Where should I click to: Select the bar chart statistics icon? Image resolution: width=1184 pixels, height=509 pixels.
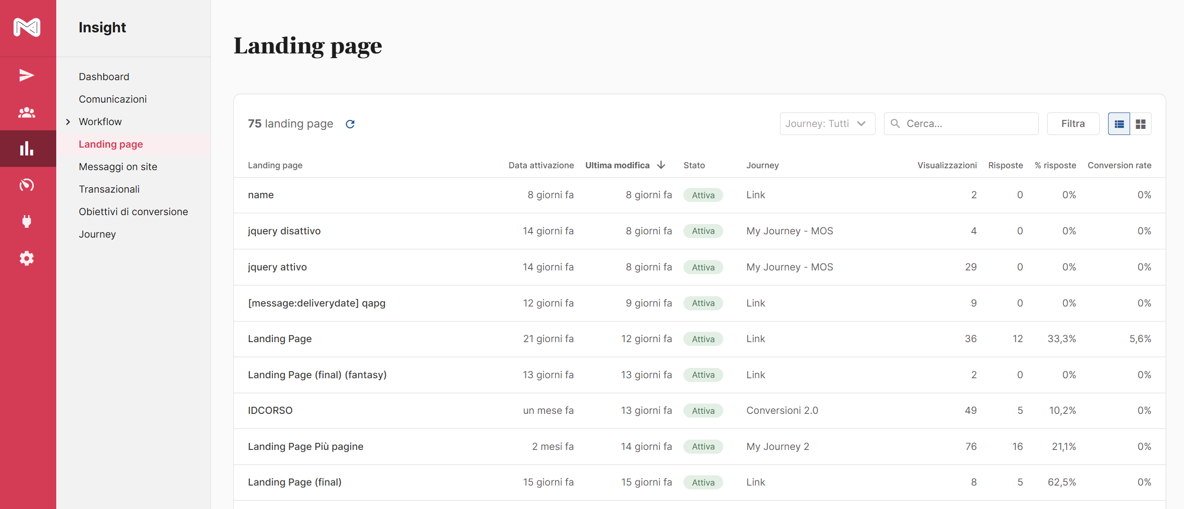[27, 149]
